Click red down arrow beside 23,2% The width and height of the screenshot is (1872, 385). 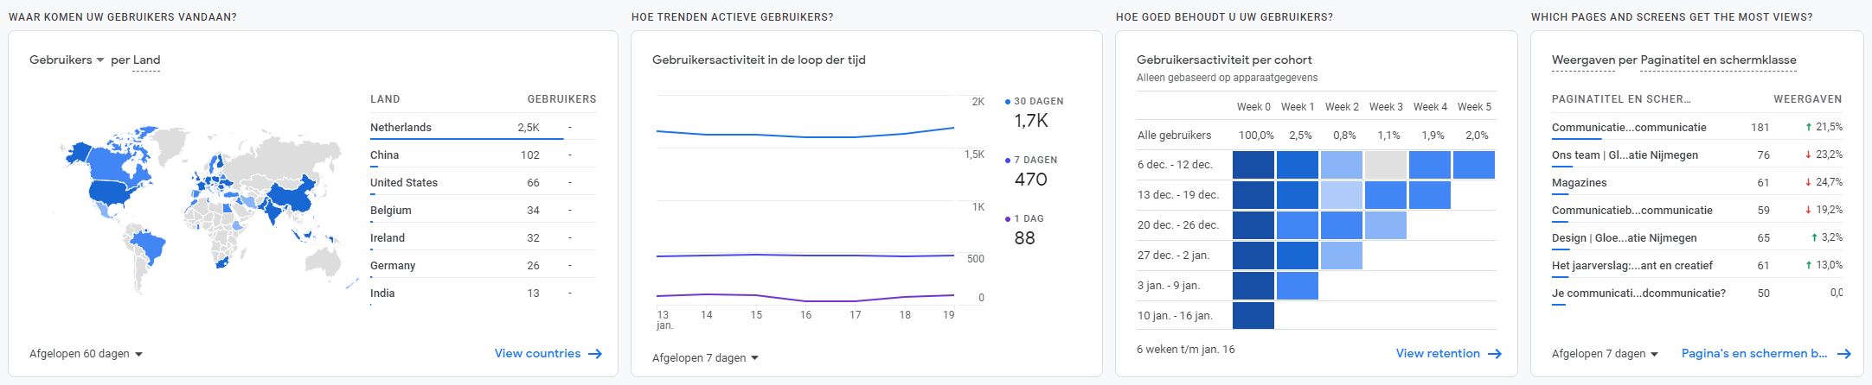pos(1808,155)
